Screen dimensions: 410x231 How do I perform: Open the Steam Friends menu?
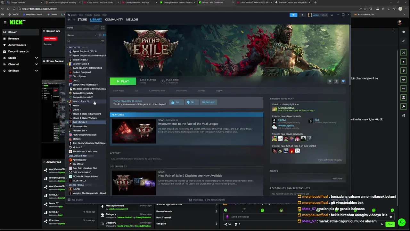tap(88, 15)
